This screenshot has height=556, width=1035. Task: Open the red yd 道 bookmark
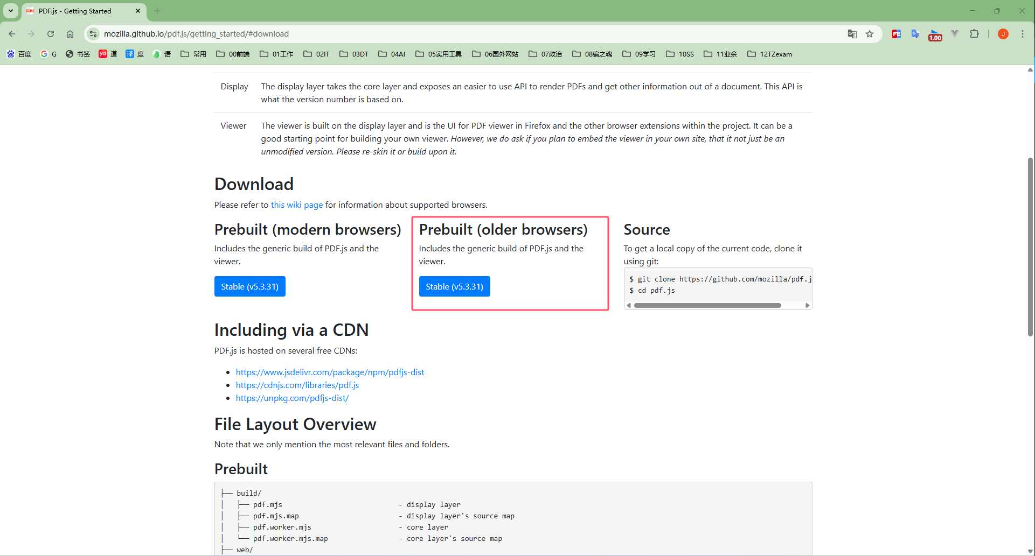point(108,54)
